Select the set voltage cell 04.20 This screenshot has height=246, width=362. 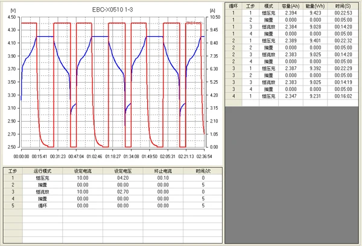click(x=123, y=178)
